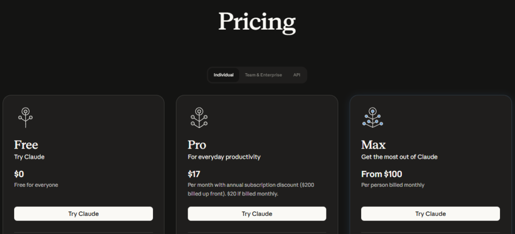Click the Pro plan title
Screen dimensions: 515x234
coord(197,145)
